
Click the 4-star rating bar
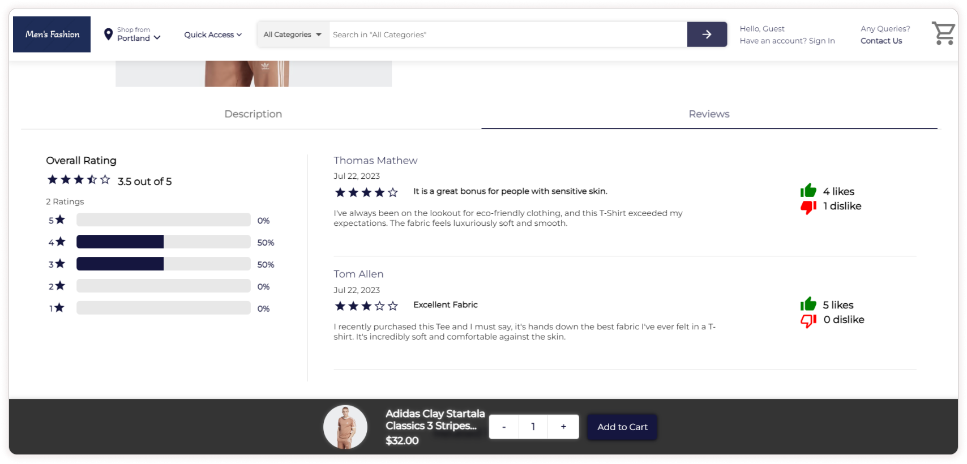click(163, 242)
